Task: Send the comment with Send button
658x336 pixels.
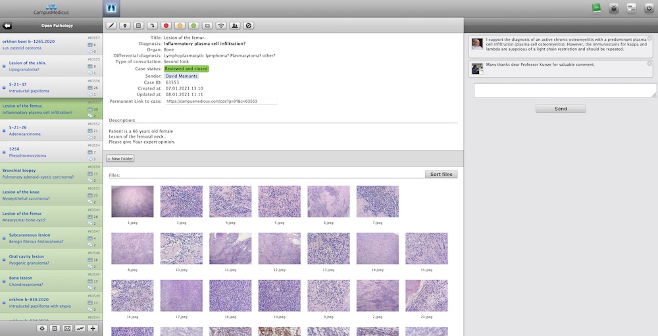Action: pos(561,109)
